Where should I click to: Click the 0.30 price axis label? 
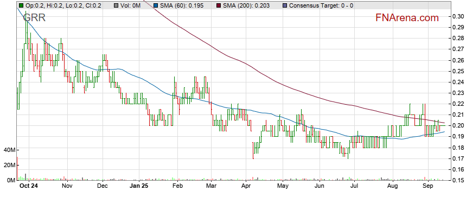click(458, 16)
